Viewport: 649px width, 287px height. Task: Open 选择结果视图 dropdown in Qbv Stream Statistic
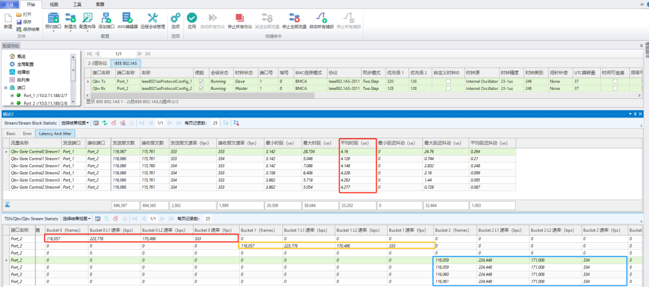pos(76,219)
